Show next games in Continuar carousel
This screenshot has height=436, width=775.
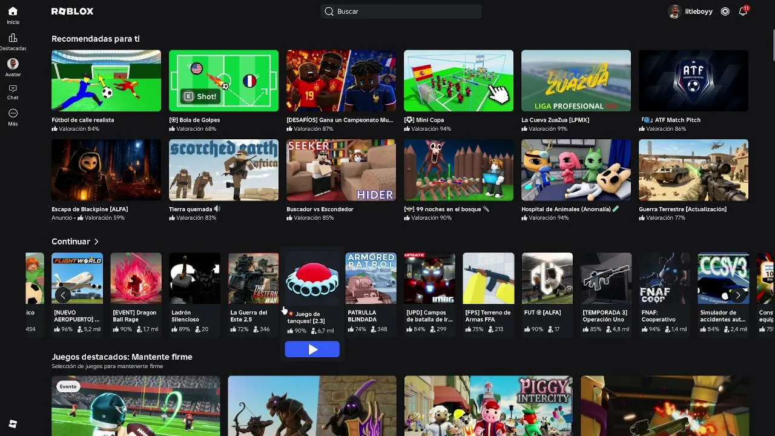pos(737,295)
